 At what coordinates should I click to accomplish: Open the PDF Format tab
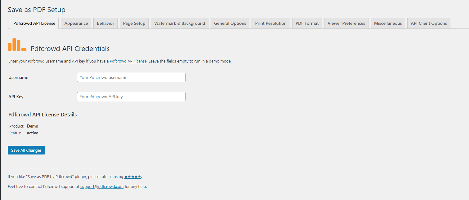tap(307, 23)
